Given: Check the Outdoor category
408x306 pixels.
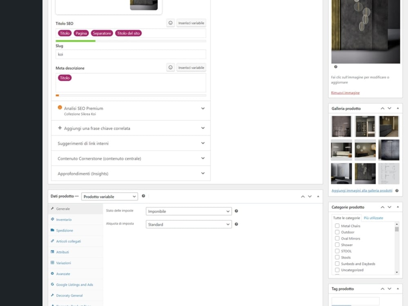Looking at the screenshot, I should click(337, 232).
